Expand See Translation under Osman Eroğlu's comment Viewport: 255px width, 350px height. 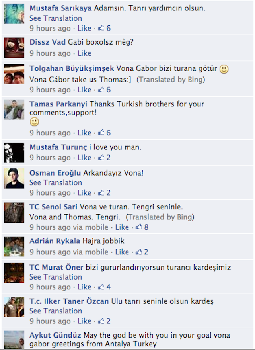coord(56,183)
